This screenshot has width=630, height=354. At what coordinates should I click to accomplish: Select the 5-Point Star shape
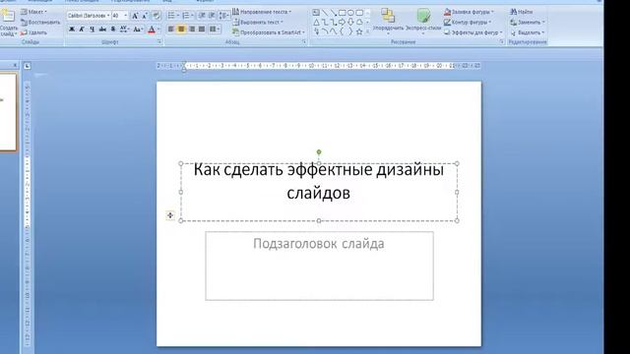359,31
